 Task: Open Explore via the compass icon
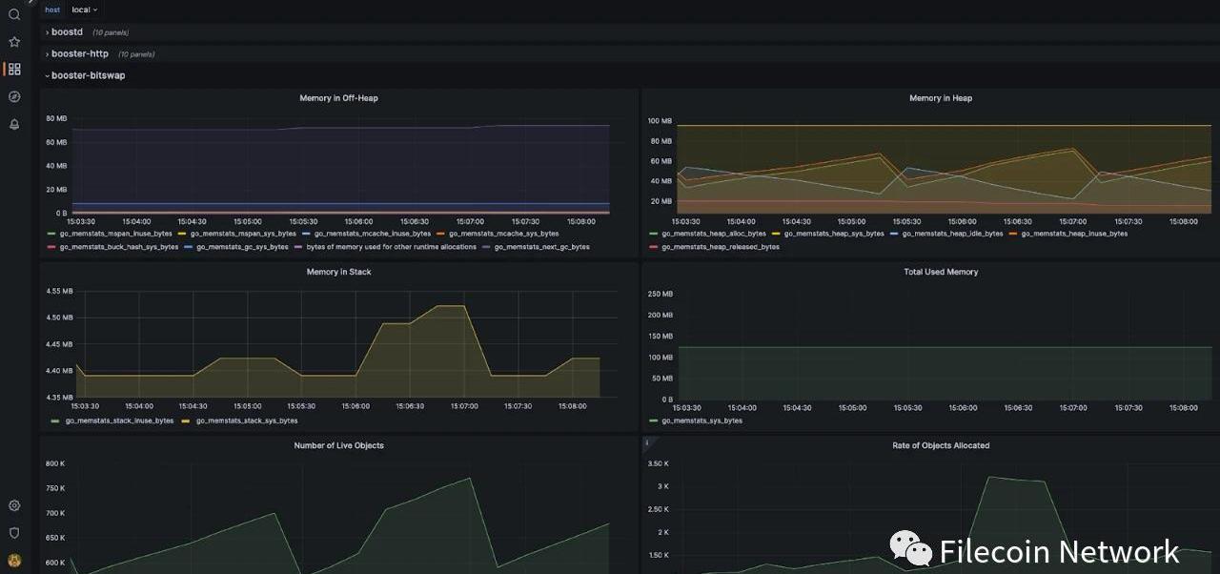point(14,96)
